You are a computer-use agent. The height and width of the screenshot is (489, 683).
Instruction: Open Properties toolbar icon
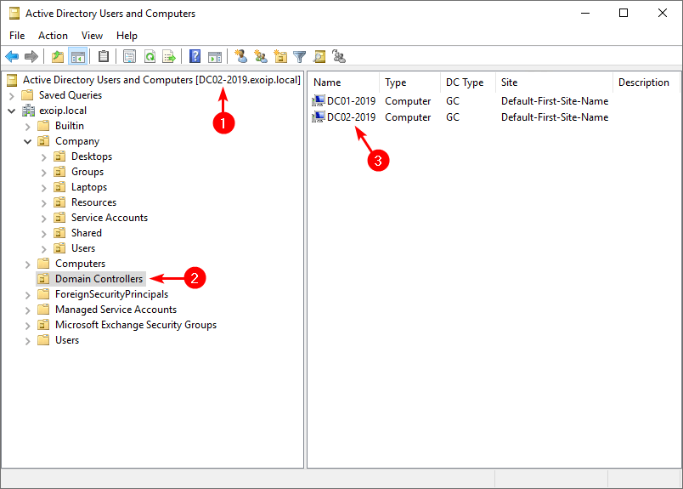[129, 56]
